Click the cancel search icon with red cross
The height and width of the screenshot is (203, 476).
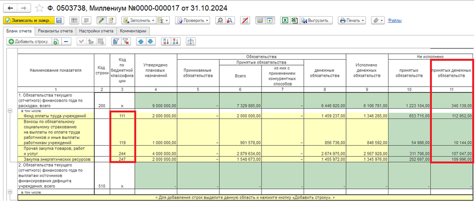coord(230,21)
